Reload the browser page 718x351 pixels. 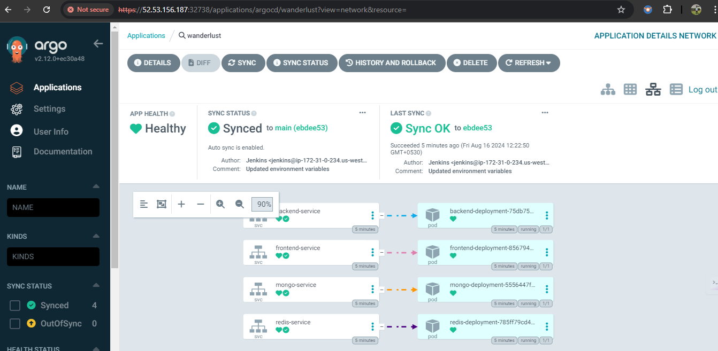(47, 10)
